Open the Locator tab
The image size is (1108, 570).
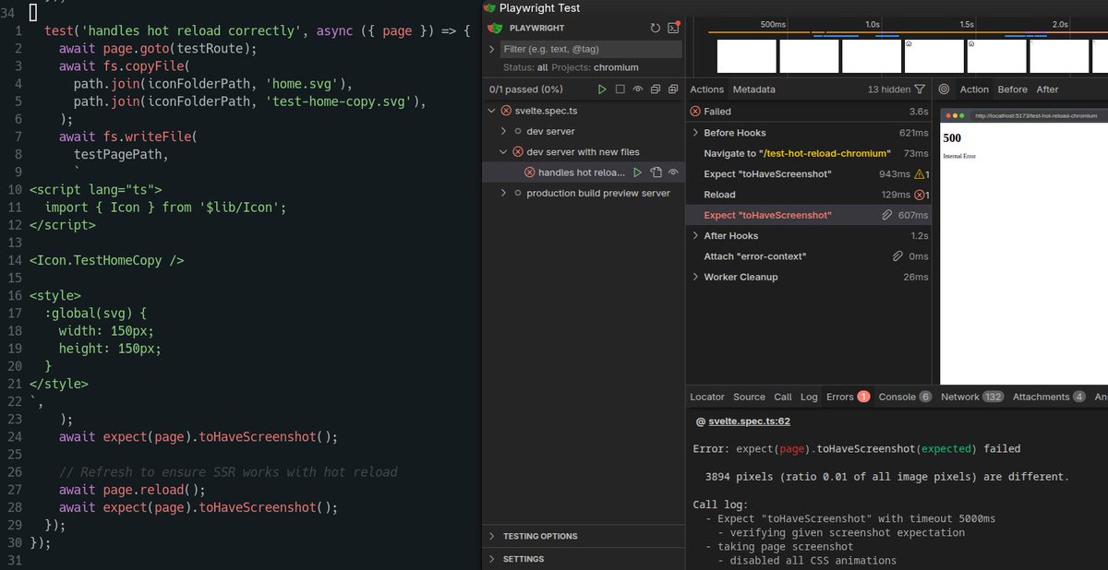(707, 397)
